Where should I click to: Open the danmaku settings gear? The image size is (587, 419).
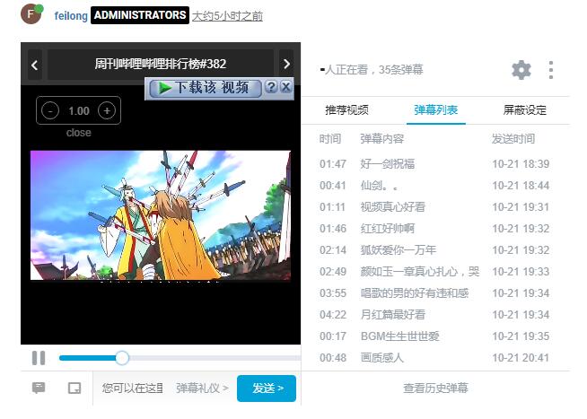coord(521,70)
